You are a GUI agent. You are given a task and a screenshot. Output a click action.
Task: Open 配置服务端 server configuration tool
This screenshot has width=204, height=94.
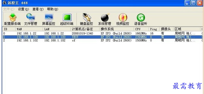[12, 19]
